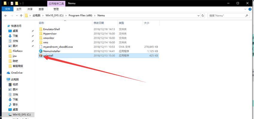254x119 pixels.
Task: Select 快速访问 in navigation pane
Action: 16,26
